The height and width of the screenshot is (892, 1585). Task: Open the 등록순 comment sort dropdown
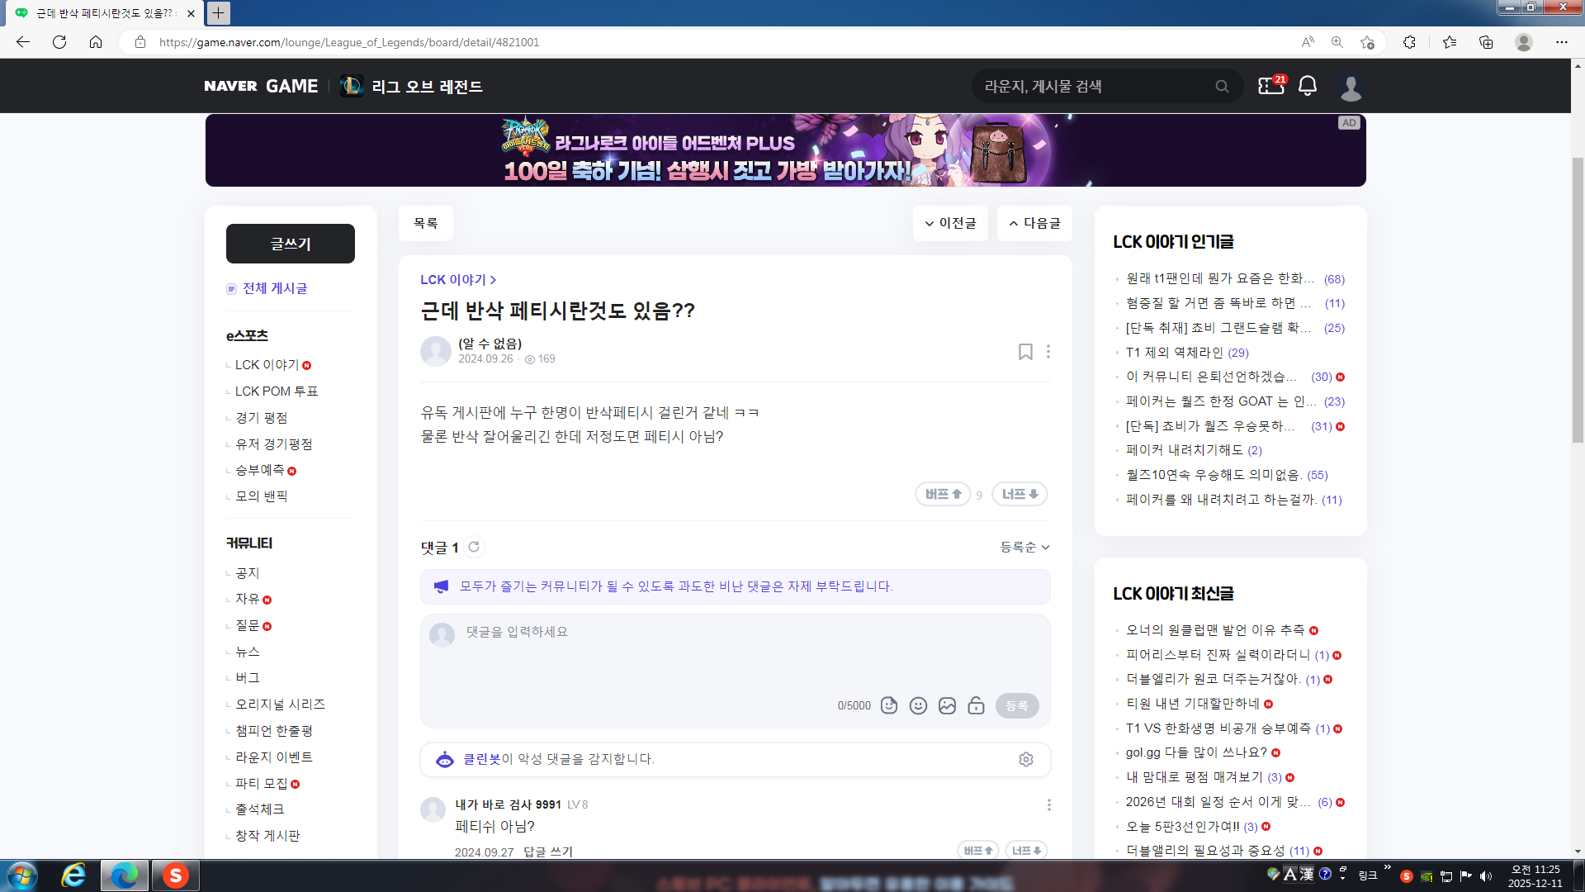click(1024, 547)
